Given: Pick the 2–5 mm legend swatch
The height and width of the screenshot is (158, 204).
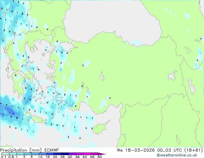Looking at the screenshot, I should [x=28, y=154].
